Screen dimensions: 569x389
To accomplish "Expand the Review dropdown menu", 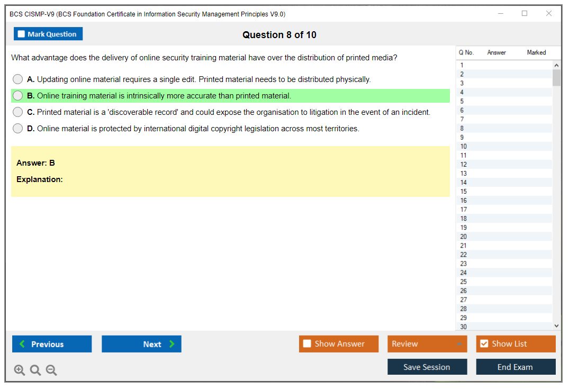I will click(459, 344).
